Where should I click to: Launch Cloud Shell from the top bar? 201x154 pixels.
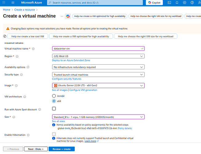click(x=170, y=3)
